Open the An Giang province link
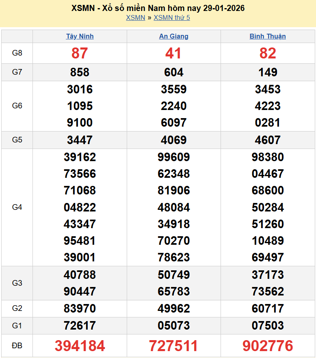Image resolution: width=316 pixels, height=358 pixels. click(173, 36)
